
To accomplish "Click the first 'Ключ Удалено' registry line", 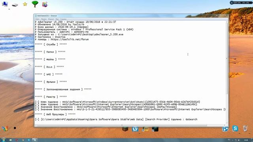I will (117, 102).
